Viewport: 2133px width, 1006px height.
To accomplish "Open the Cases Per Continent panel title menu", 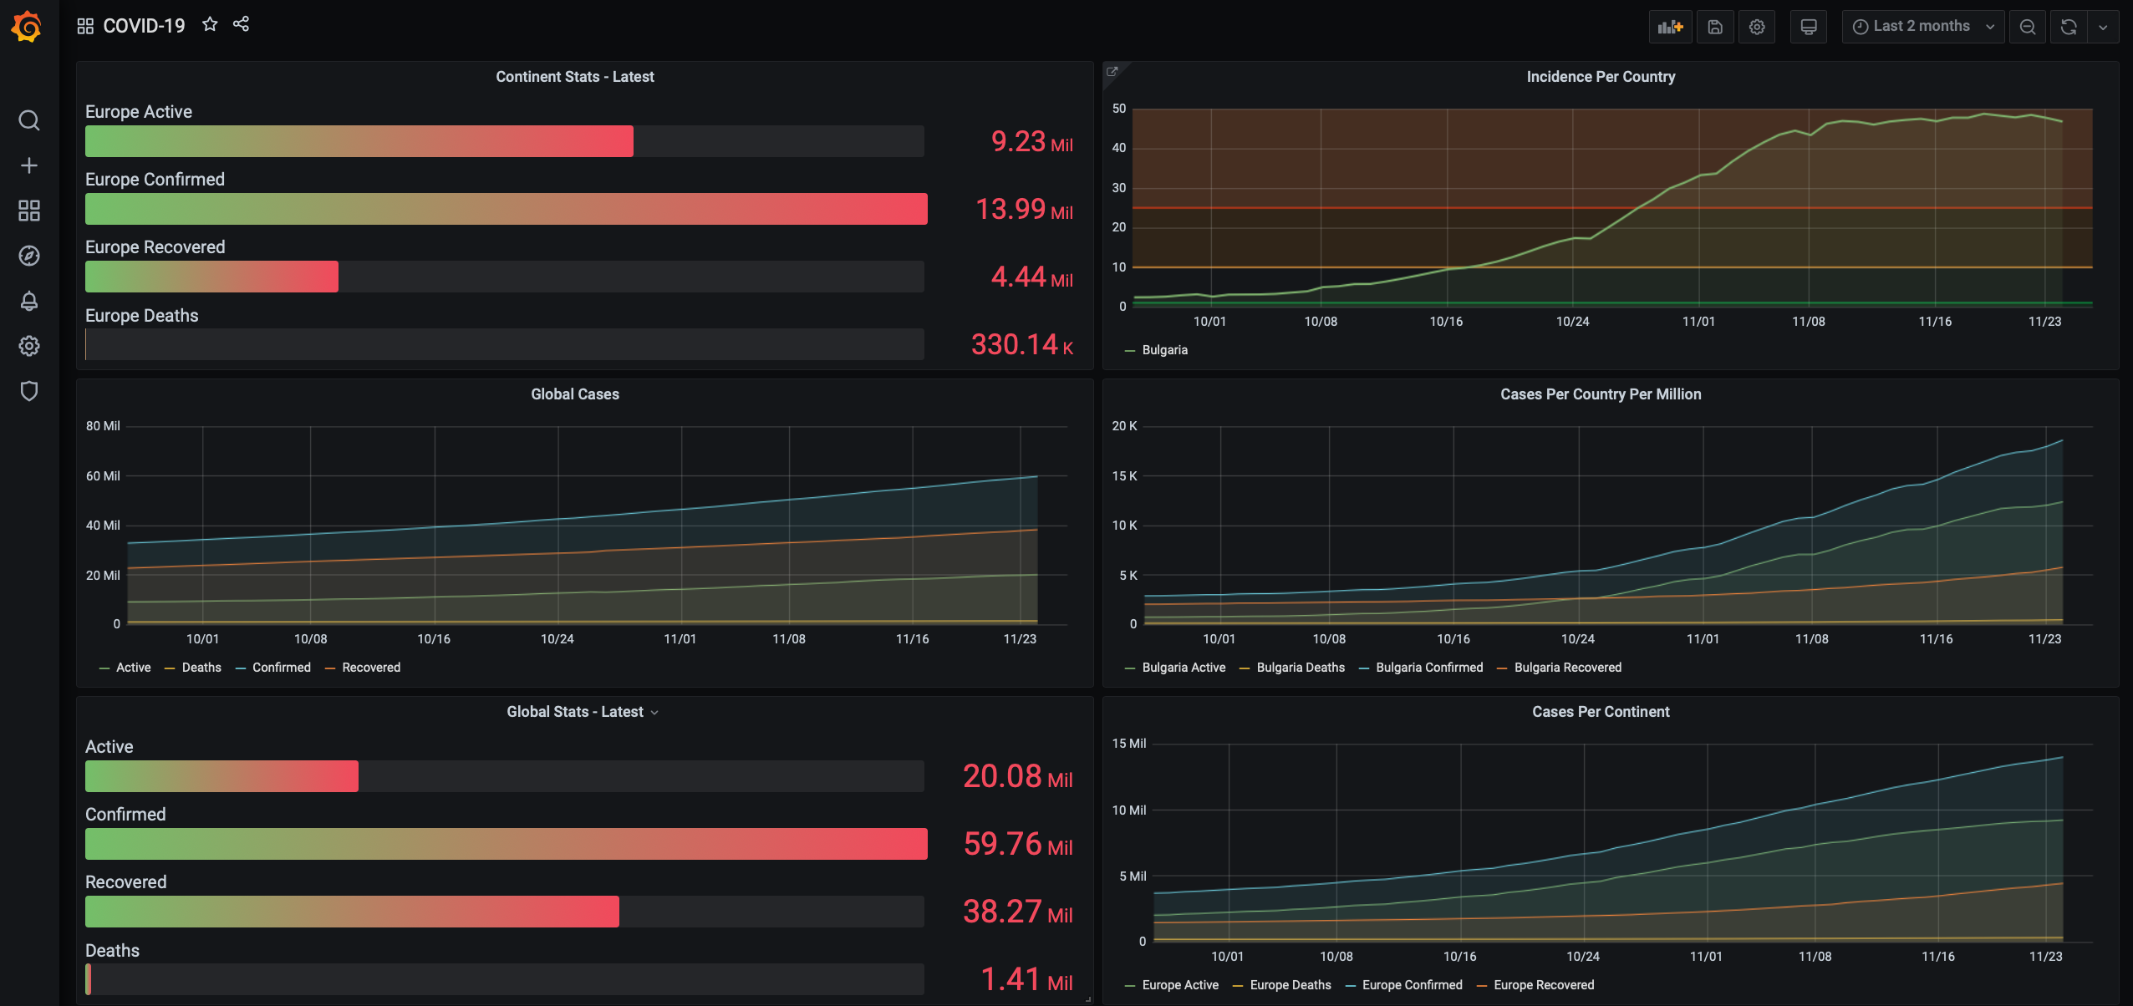I will (1600, 712).
